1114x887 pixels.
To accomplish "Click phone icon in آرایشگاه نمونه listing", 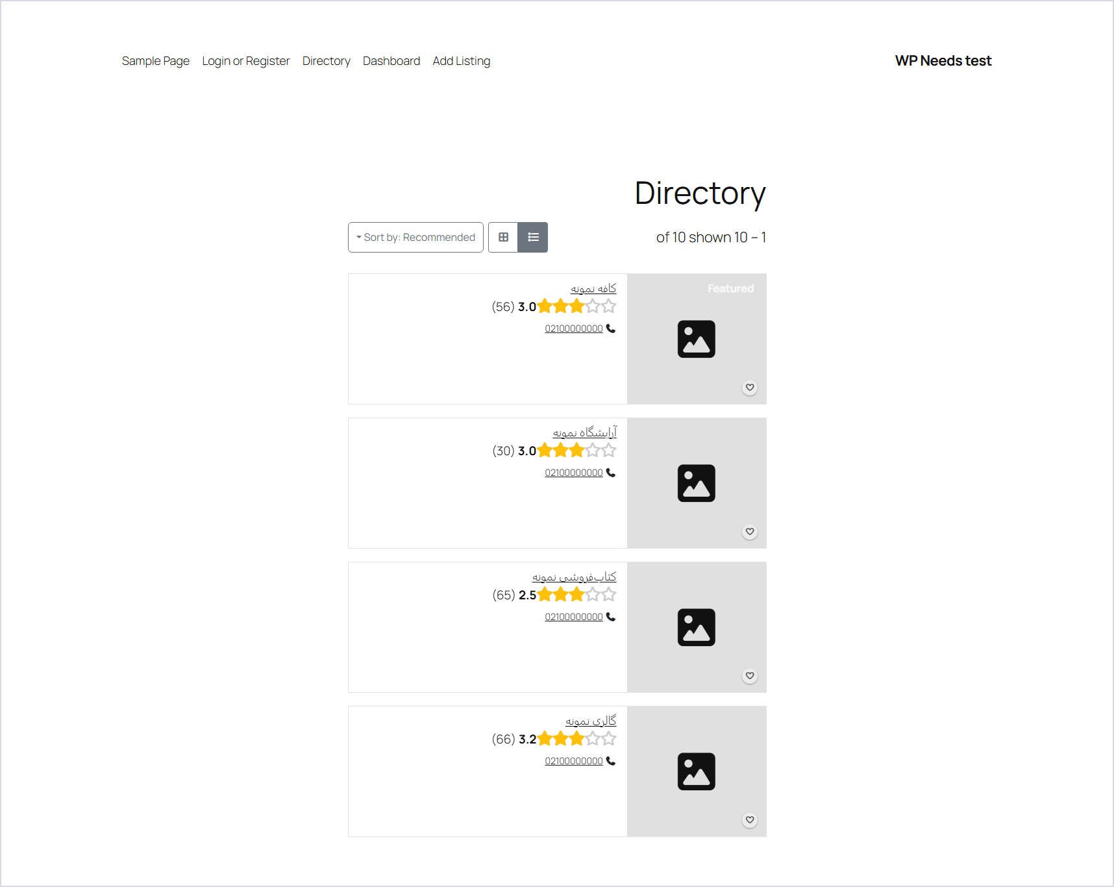I will [x=611, y=473].
